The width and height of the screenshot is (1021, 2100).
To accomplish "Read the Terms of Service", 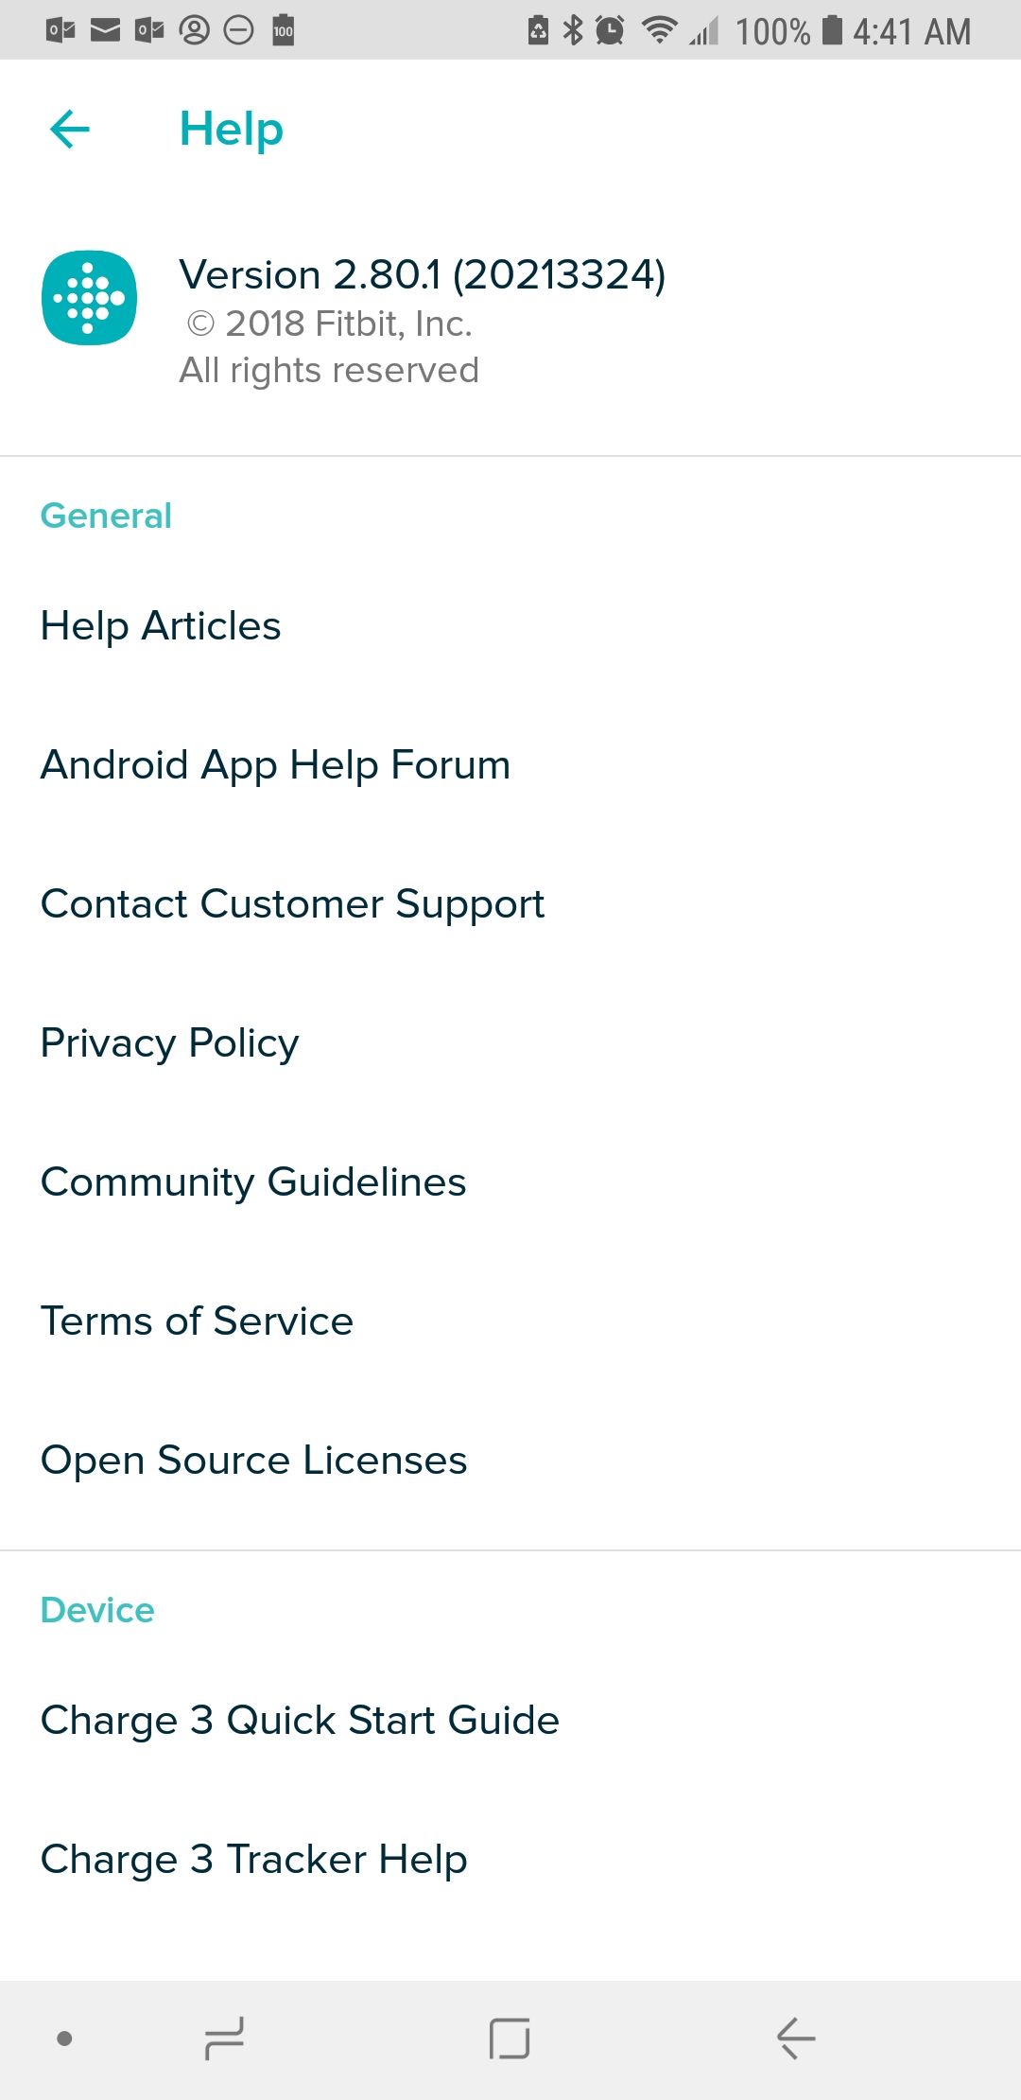I will click(x=197, y=1321).
